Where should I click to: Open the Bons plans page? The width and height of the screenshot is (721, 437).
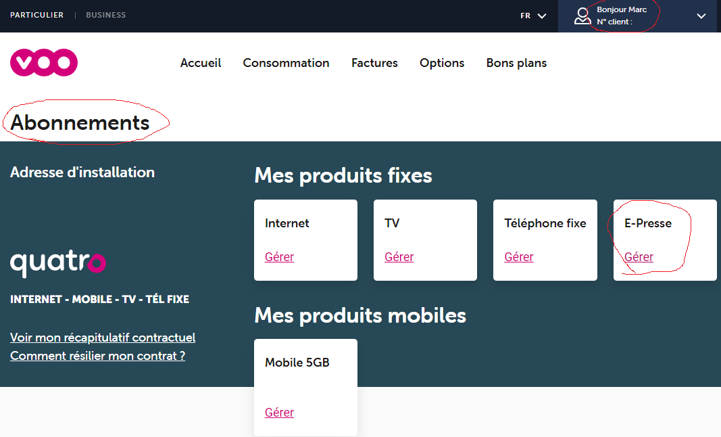[x=516, y=63]
